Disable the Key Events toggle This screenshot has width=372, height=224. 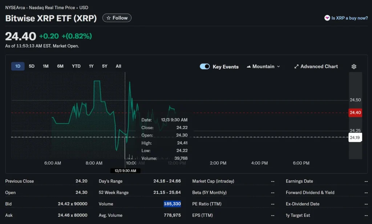click(x=205, y=66)
